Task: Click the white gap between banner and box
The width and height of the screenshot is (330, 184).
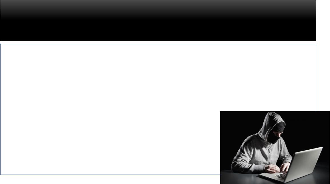Action: [158, 42]
